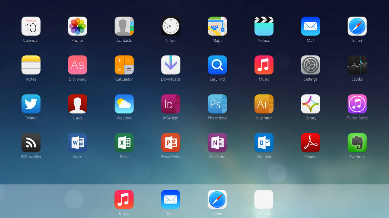Image resolution: width=389 pixels, height=218 pixels.
Task: Open the Photos app
Action: click(77, 26)
